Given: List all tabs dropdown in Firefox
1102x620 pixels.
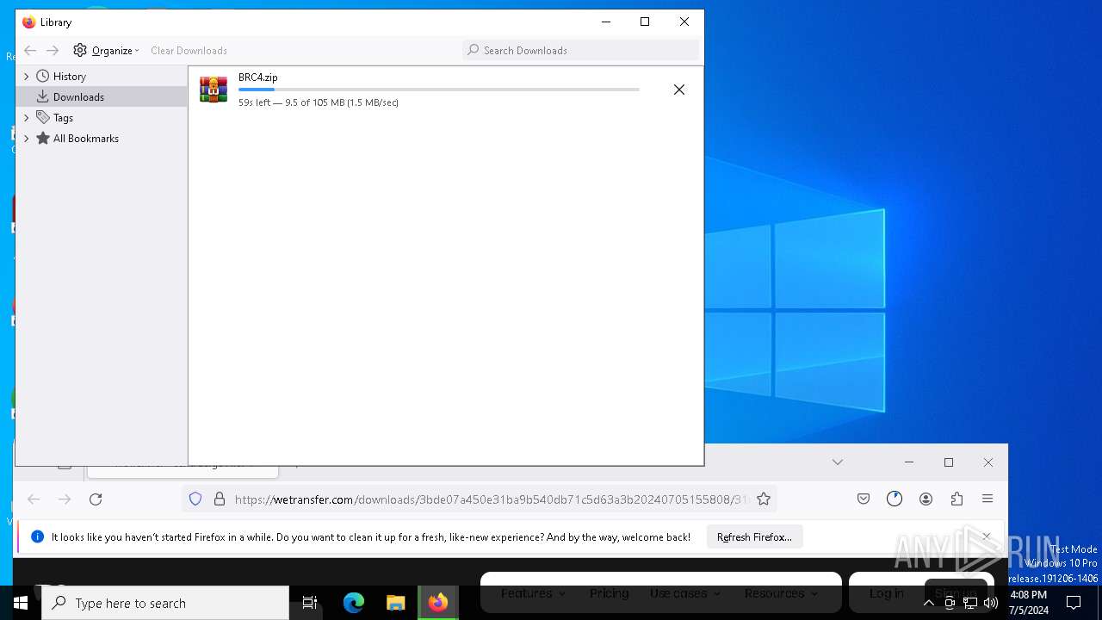Looking at the screenshot, I should click(838, 462).
